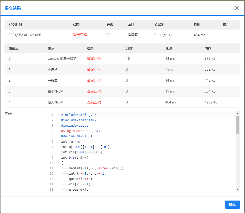Click the 464 ms time in test point 4
The width and height of the screenshot is (245, 213).
pos(171,102)
